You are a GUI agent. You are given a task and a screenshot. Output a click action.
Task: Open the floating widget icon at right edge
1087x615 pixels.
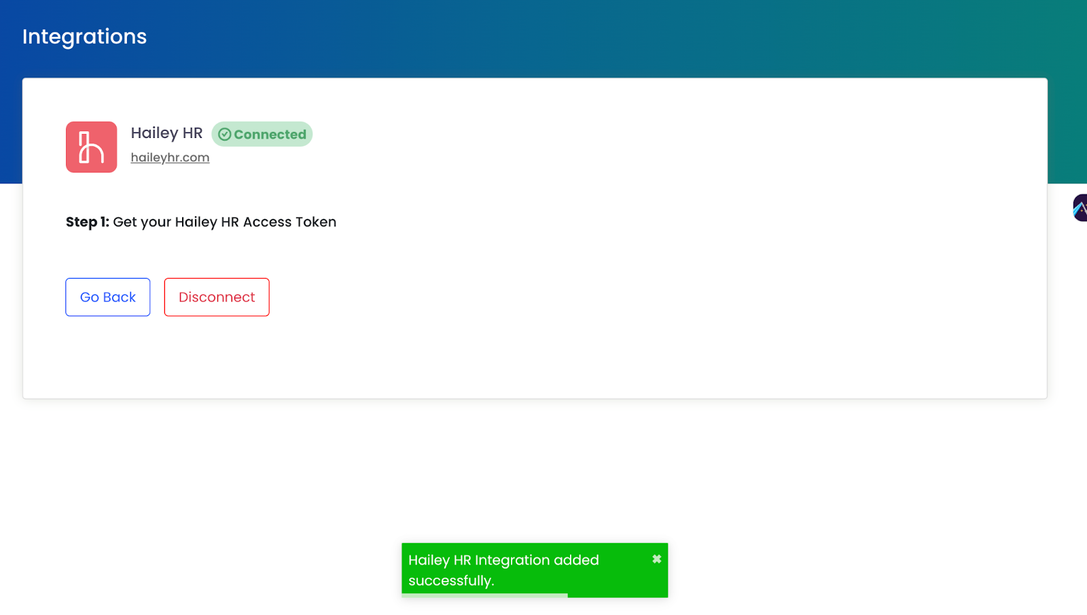pyautogui.click(x=1080, y=208)
